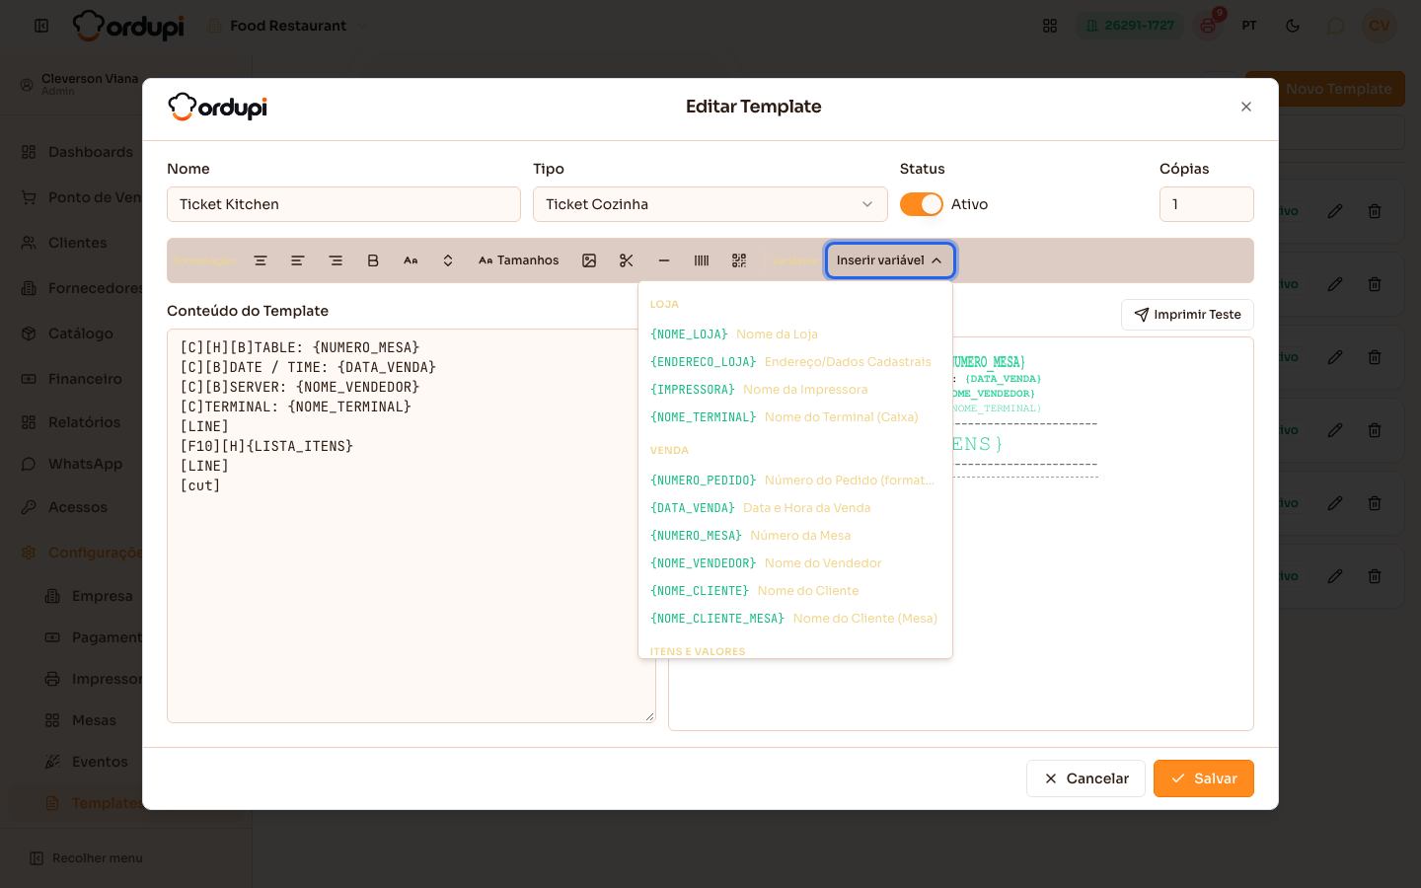The height and width of the screenshot is (888, 1421).
Task: Insert a paper cut with the scissors icon
Action: click(627, 260)
